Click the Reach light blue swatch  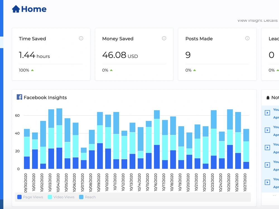point(81,197)
